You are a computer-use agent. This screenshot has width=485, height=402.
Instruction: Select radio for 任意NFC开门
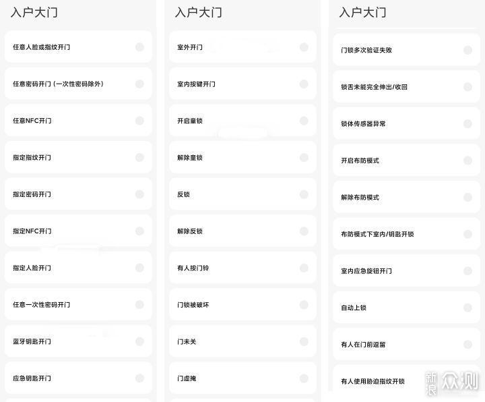click(x=139, y=121)
